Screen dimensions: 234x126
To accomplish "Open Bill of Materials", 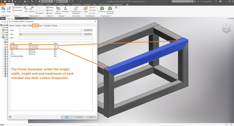I will tap(58, 10).
